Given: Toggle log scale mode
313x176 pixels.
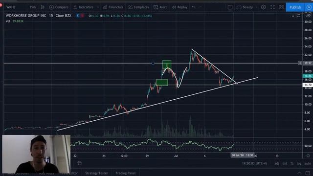Looking at the screenshot, I should pos(299,163).
